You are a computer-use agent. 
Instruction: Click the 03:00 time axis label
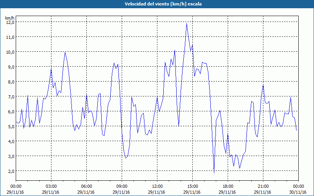coord(51,187)
